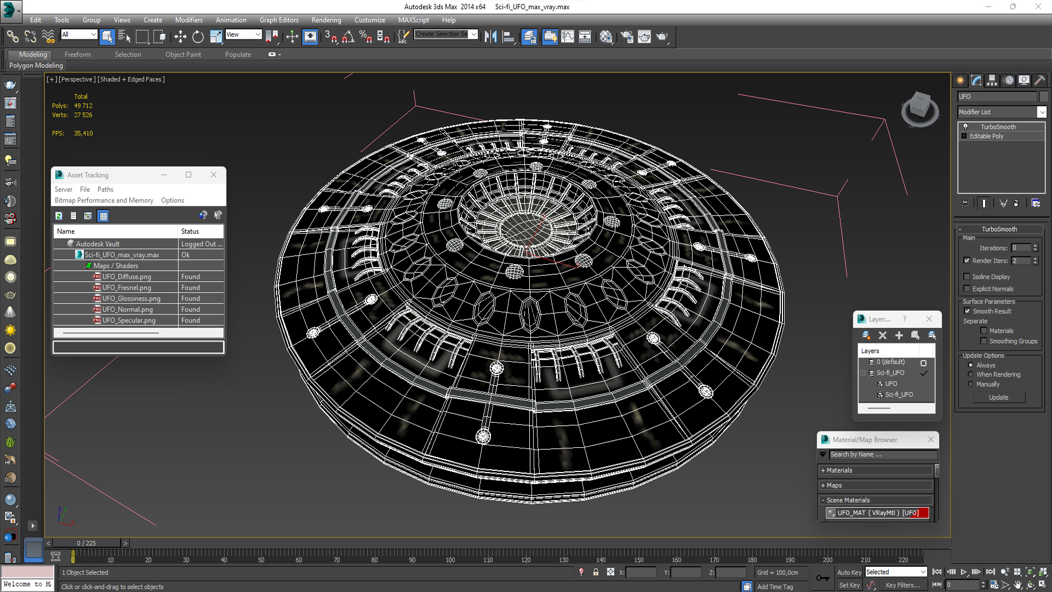1052x592 pixels.
Task: Expand the Maps group in Material/Map Browser
Action: coord(876,485)
